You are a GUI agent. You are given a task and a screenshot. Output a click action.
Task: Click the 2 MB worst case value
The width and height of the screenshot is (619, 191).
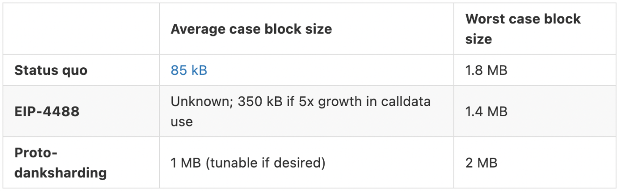pyautogui.click(x=481, y=163)
